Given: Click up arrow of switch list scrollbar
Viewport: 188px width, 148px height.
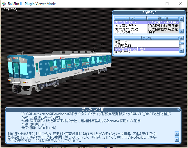Looking at the screenshot, I should (x=182, y=19).
